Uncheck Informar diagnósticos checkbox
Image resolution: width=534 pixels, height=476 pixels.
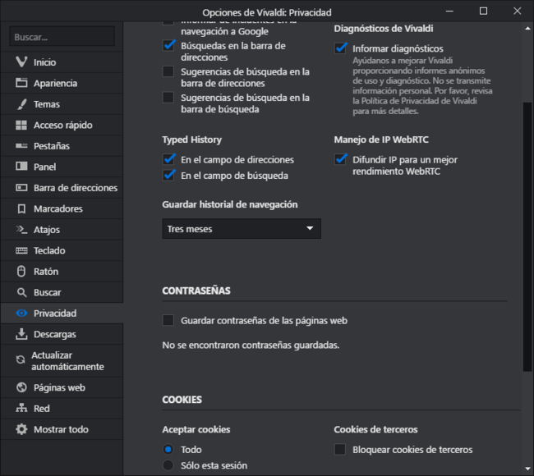(340, 48)
